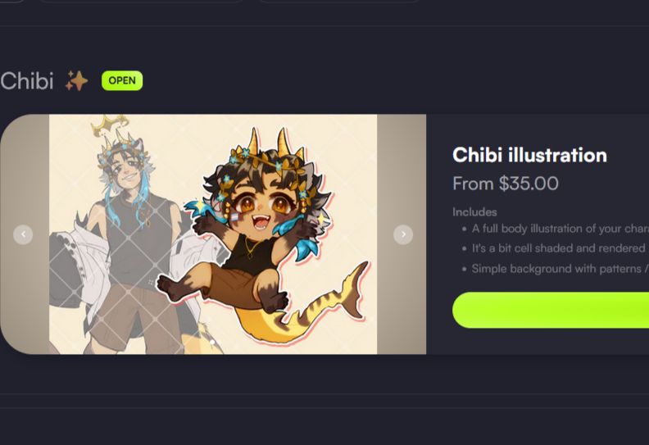Advance to the next carousel image
The width and height of the screenshot is (649, 445).
coord(403,234)
